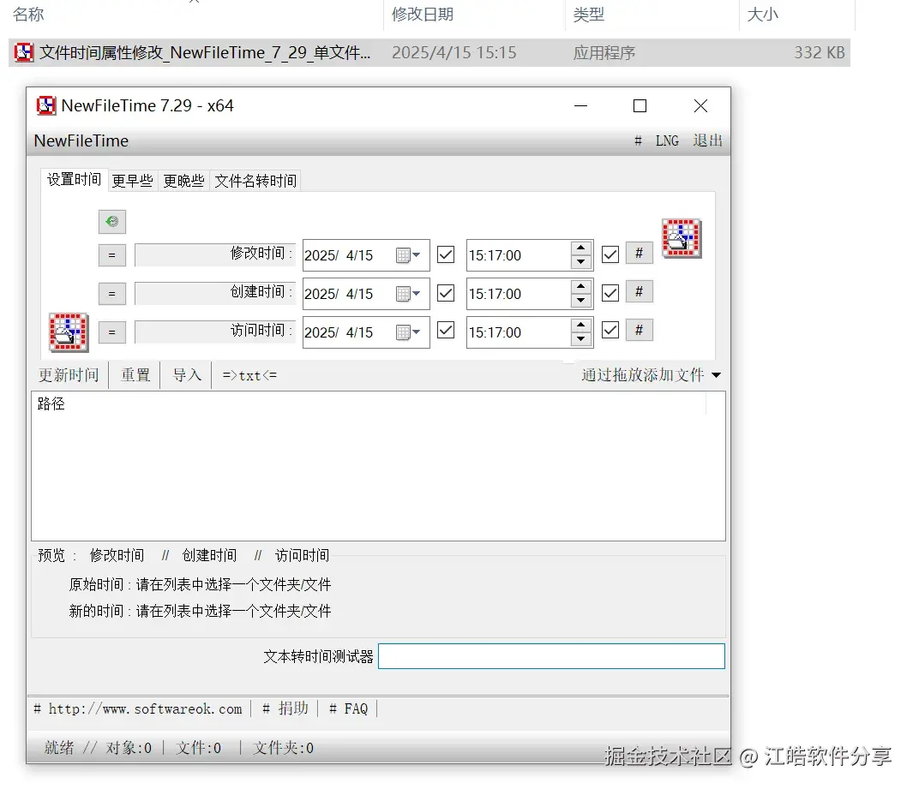Viewport: 913px width, 789px height.
Task: Click the green refresh arrow icon button
Action: click(x=111, y=221)
